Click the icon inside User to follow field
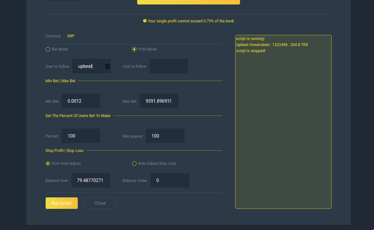Image resolution: width=374 pixels, height=230 pixels. [x=108, y=66]
